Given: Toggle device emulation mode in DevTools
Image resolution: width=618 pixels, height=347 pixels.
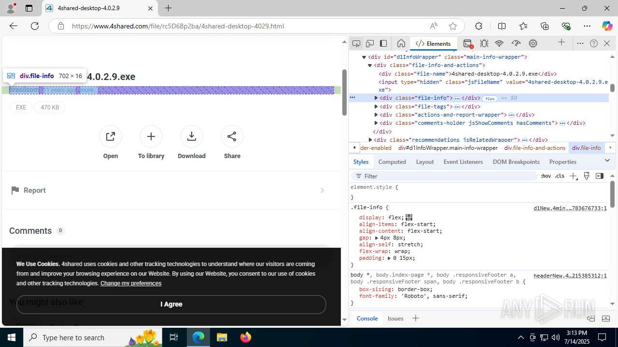Looking at the screenshot, I should pos(370,43).
